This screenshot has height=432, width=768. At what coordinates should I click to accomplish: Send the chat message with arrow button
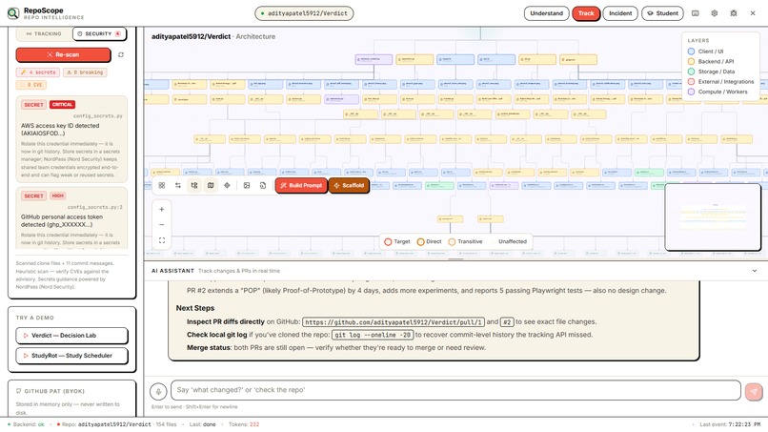(x=754, y=391)
